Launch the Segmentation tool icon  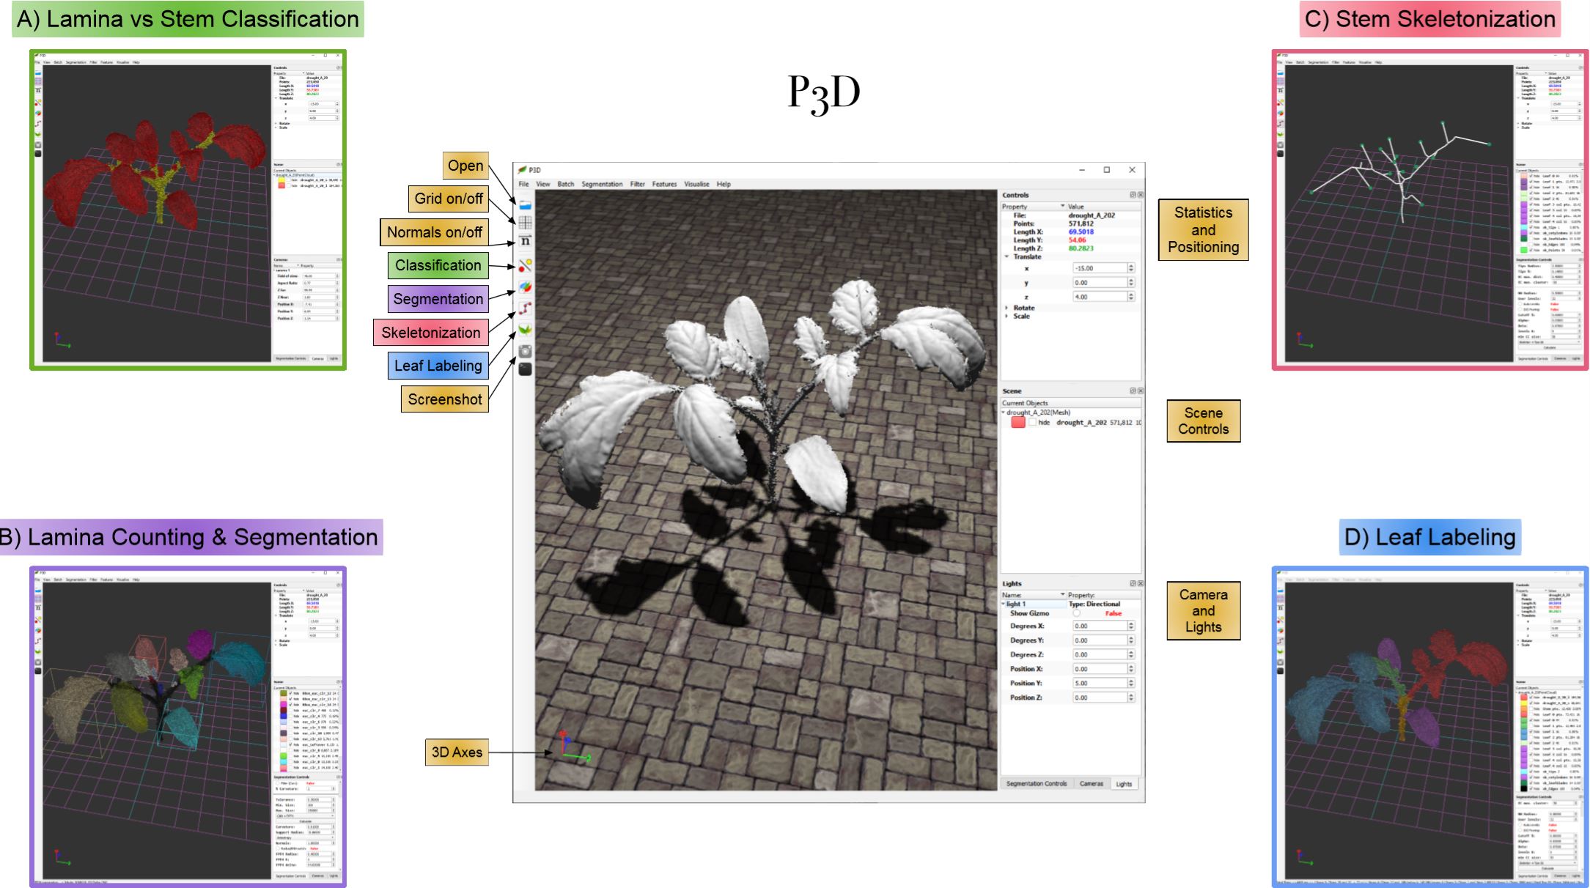point(525,286)
